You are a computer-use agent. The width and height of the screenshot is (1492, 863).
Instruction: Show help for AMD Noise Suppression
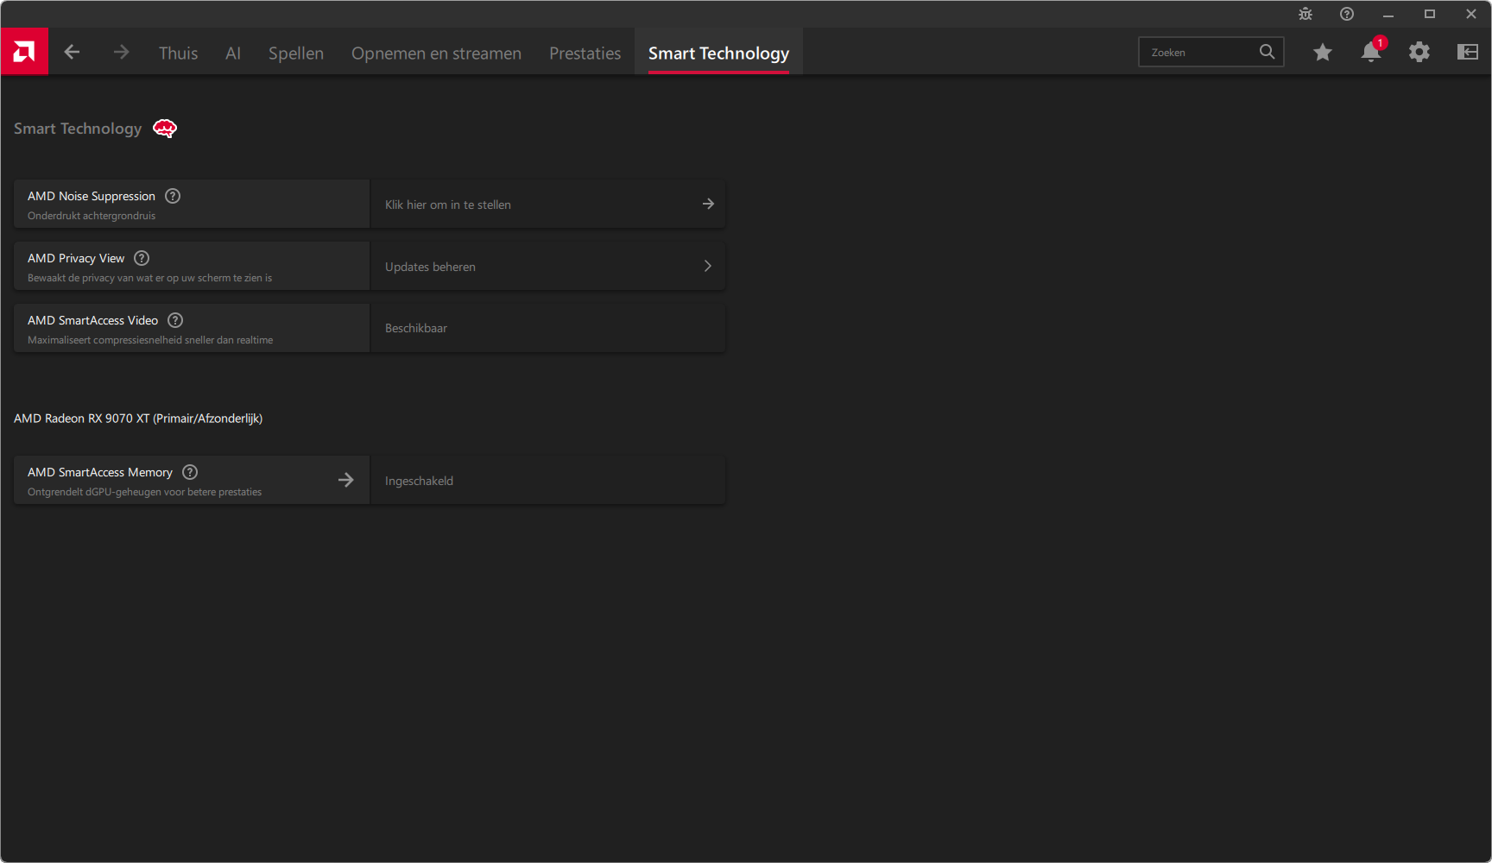coord(173,196)
